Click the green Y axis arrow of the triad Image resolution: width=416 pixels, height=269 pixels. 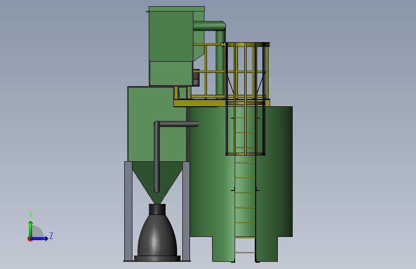click(x=31, y=229)
